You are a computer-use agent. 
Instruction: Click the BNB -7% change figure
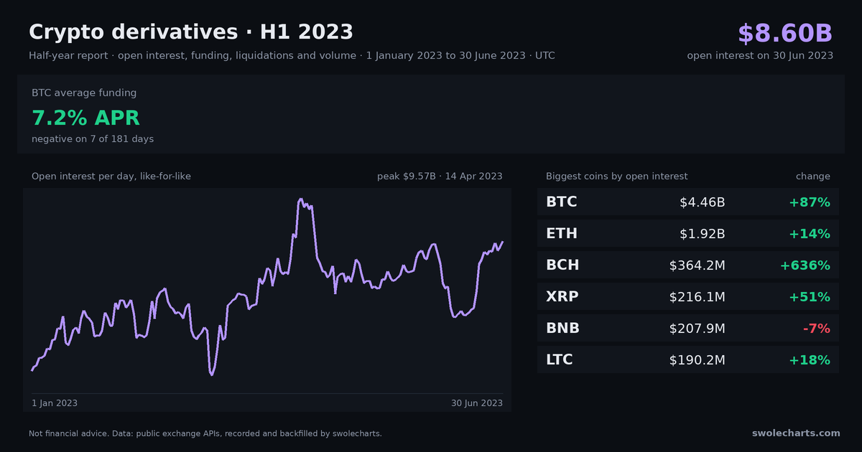click(x=817, y=328)
